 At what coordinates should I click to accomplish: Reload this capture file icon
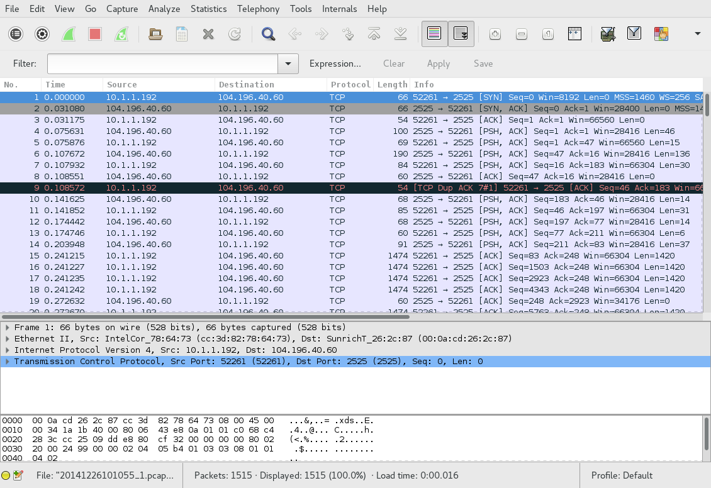tap(235, 34)
